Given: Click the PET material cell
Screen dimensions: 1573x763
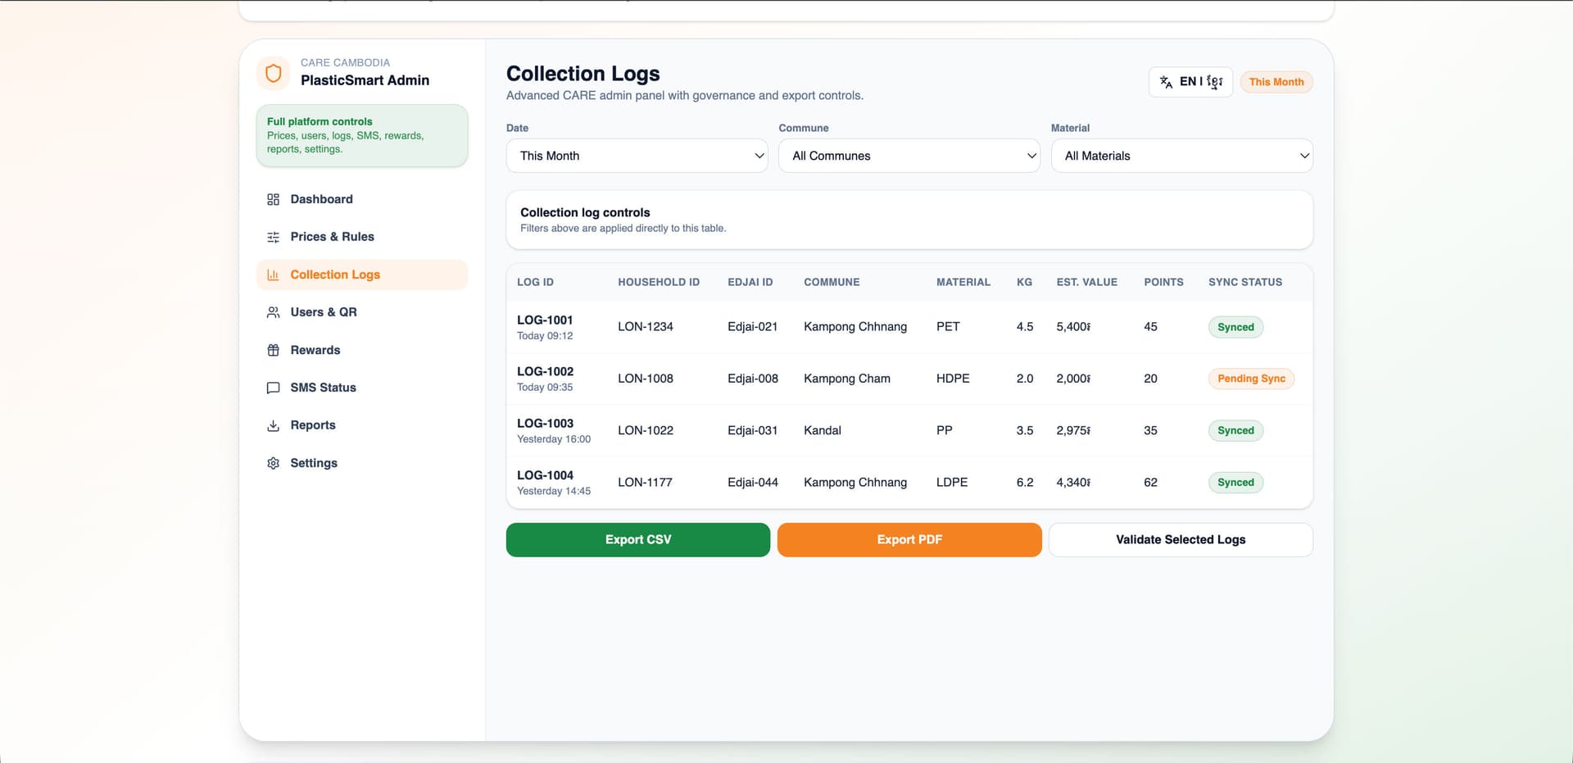Looking at the screenshot, I should tap(948, 327).
